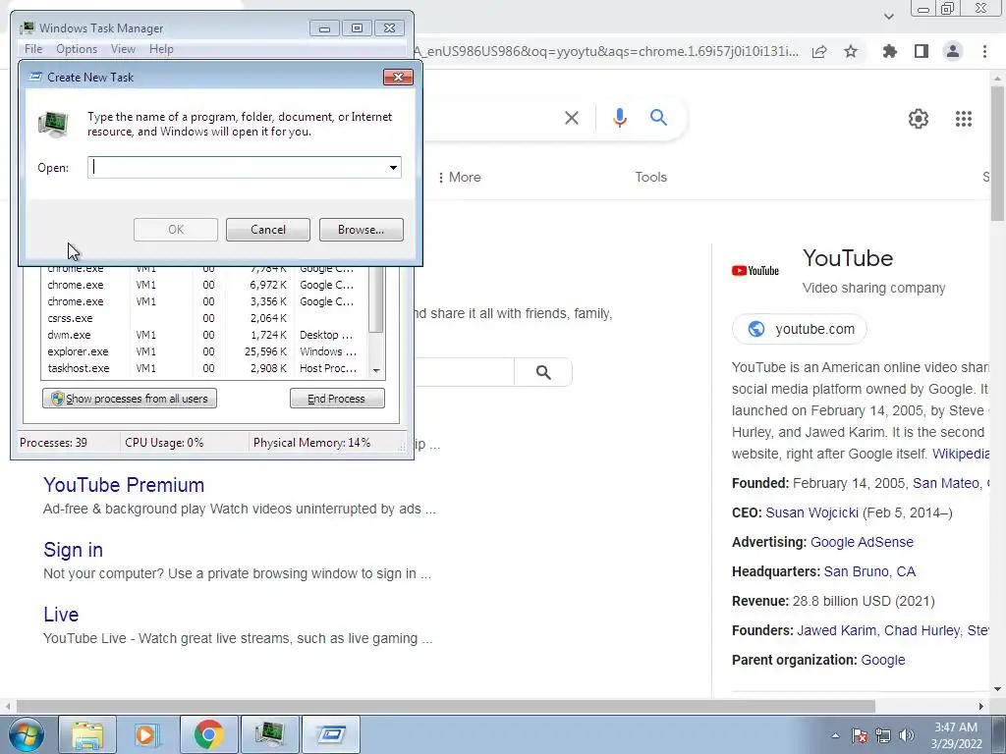Viewport: 1006px width, 754px height.
Task: Open Chrome three-dot menu
Action: (x=984, y=51)
